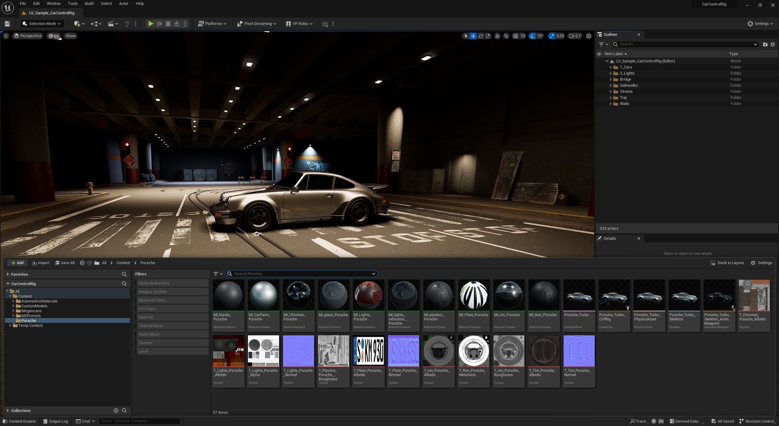The width and height of the screenshot is (779, 426).
Task: Expand the Megascans folder in tree
Action: tap(13, 311)
